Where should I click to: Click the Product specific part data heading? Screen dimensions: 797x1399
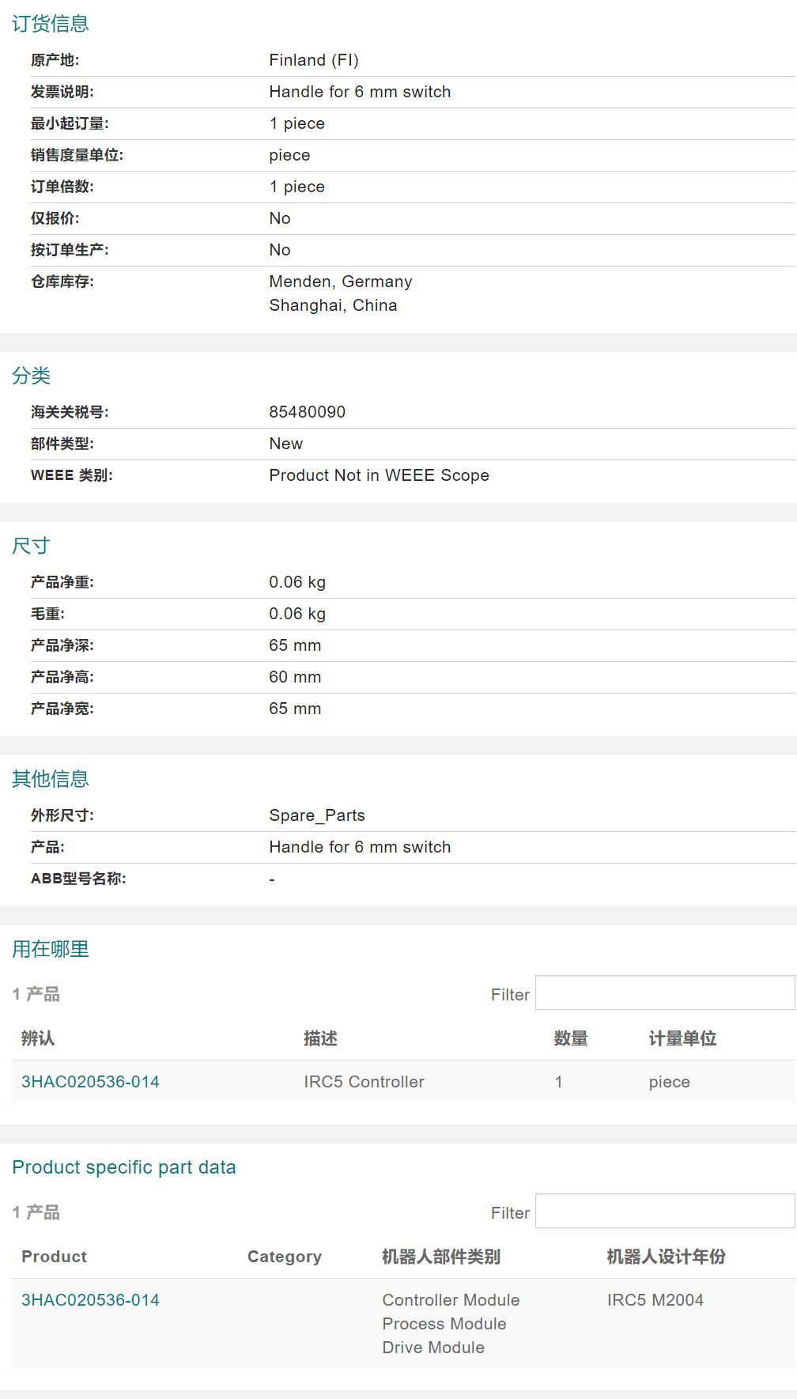coord(124,1167)
